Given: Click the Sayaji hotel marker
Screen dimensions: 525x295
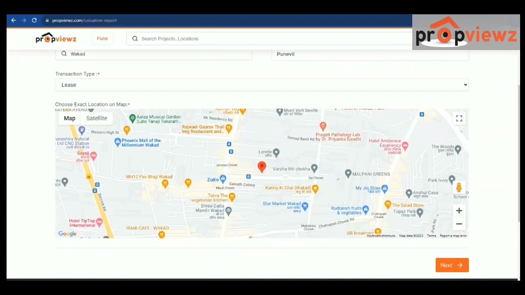Looking at the screenshot, I should (x=93, y=155).
